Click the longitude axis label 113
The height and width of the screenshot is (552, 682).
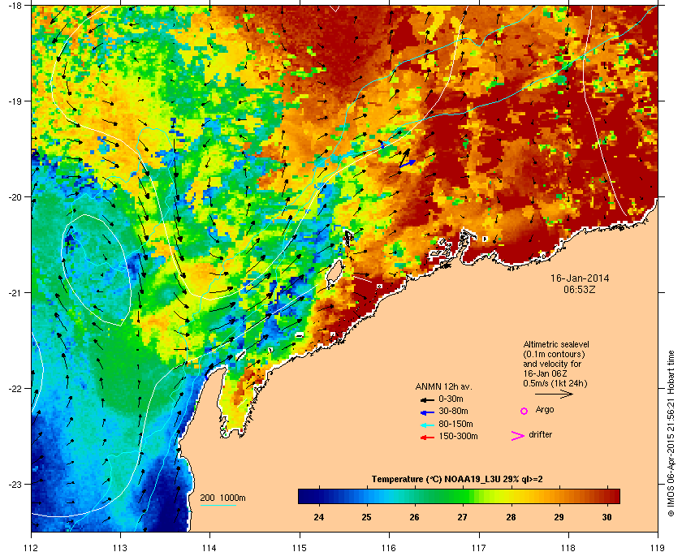click(120, 547)
